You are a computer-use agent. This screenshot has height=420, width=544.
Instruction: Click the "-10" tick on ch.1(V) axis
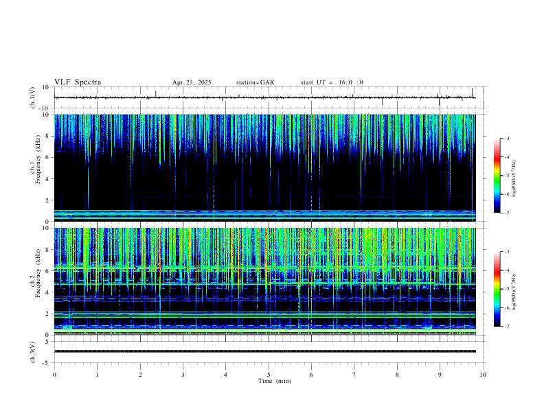tap(44, 108)
